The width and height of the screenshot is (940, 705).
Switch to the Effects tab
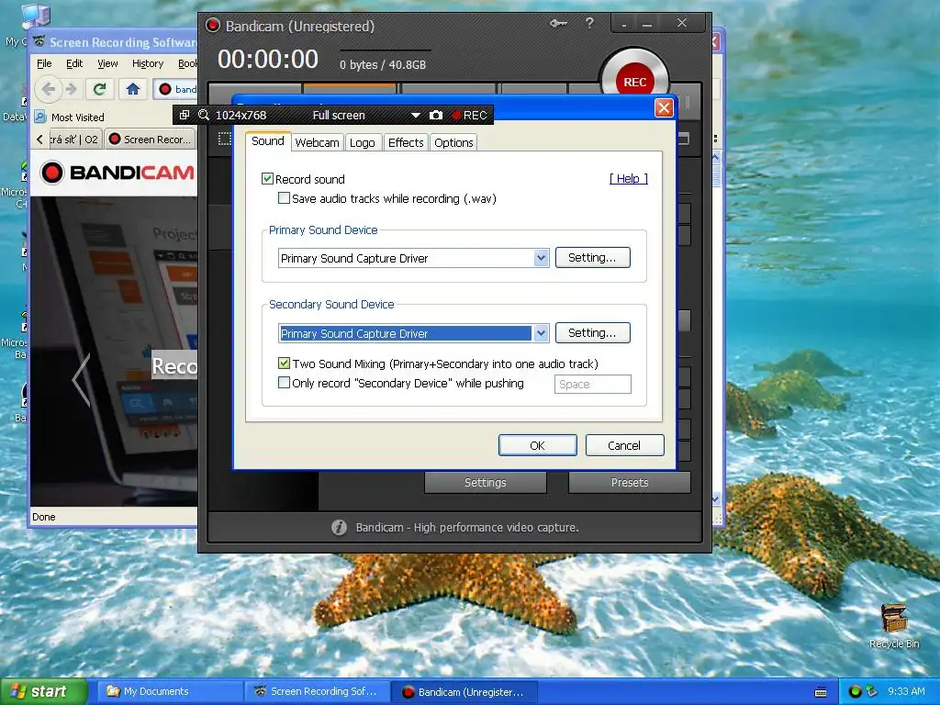[406, 142]
